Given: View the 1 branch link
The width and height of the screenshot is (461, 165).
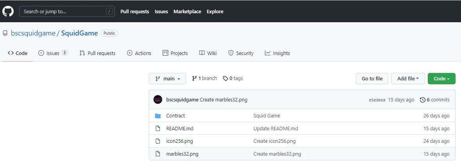Looking at the screenshot, I should coord(205,78).
